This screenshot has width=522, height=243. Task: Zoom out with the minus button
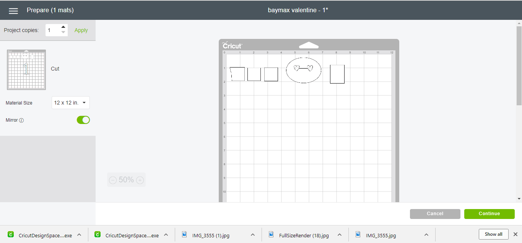pyautogui.click(x=113, y=180)
